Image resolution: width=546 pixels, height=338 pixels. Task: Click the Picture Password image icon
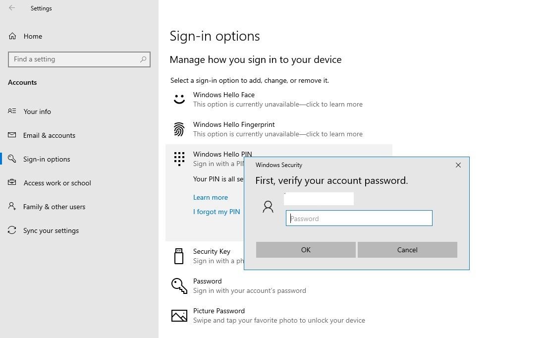coord(179,316)
